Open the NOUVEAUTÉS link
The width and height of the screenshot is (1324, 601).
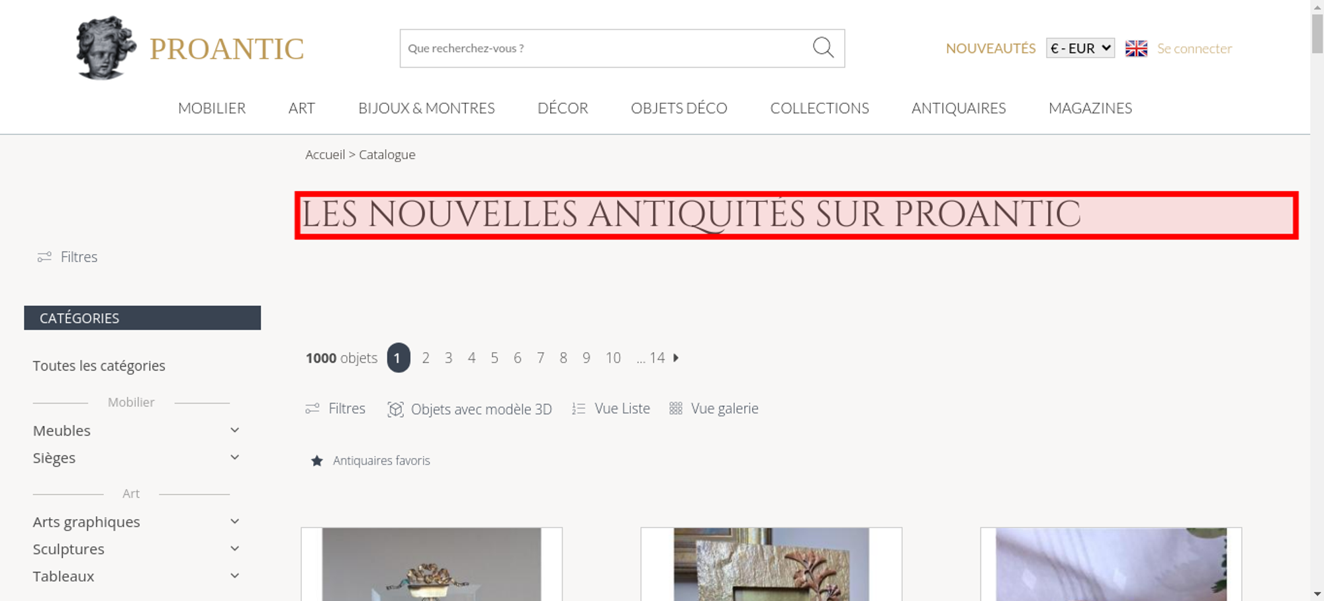pyautogui.click(x=990, y=48)
